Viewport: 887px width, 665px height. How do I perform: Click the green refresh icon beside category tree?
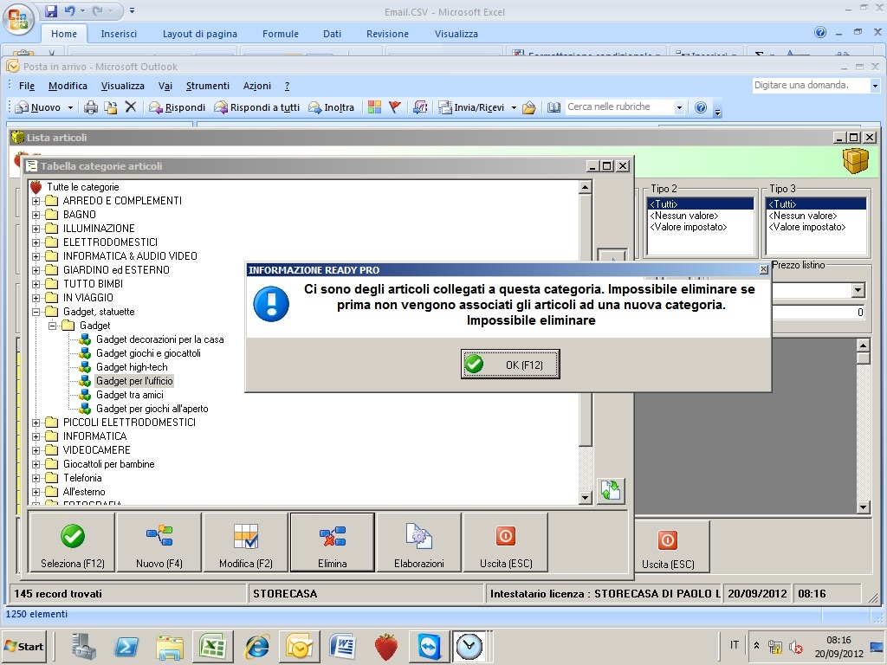pyautogui.click(x=611, y=490)
